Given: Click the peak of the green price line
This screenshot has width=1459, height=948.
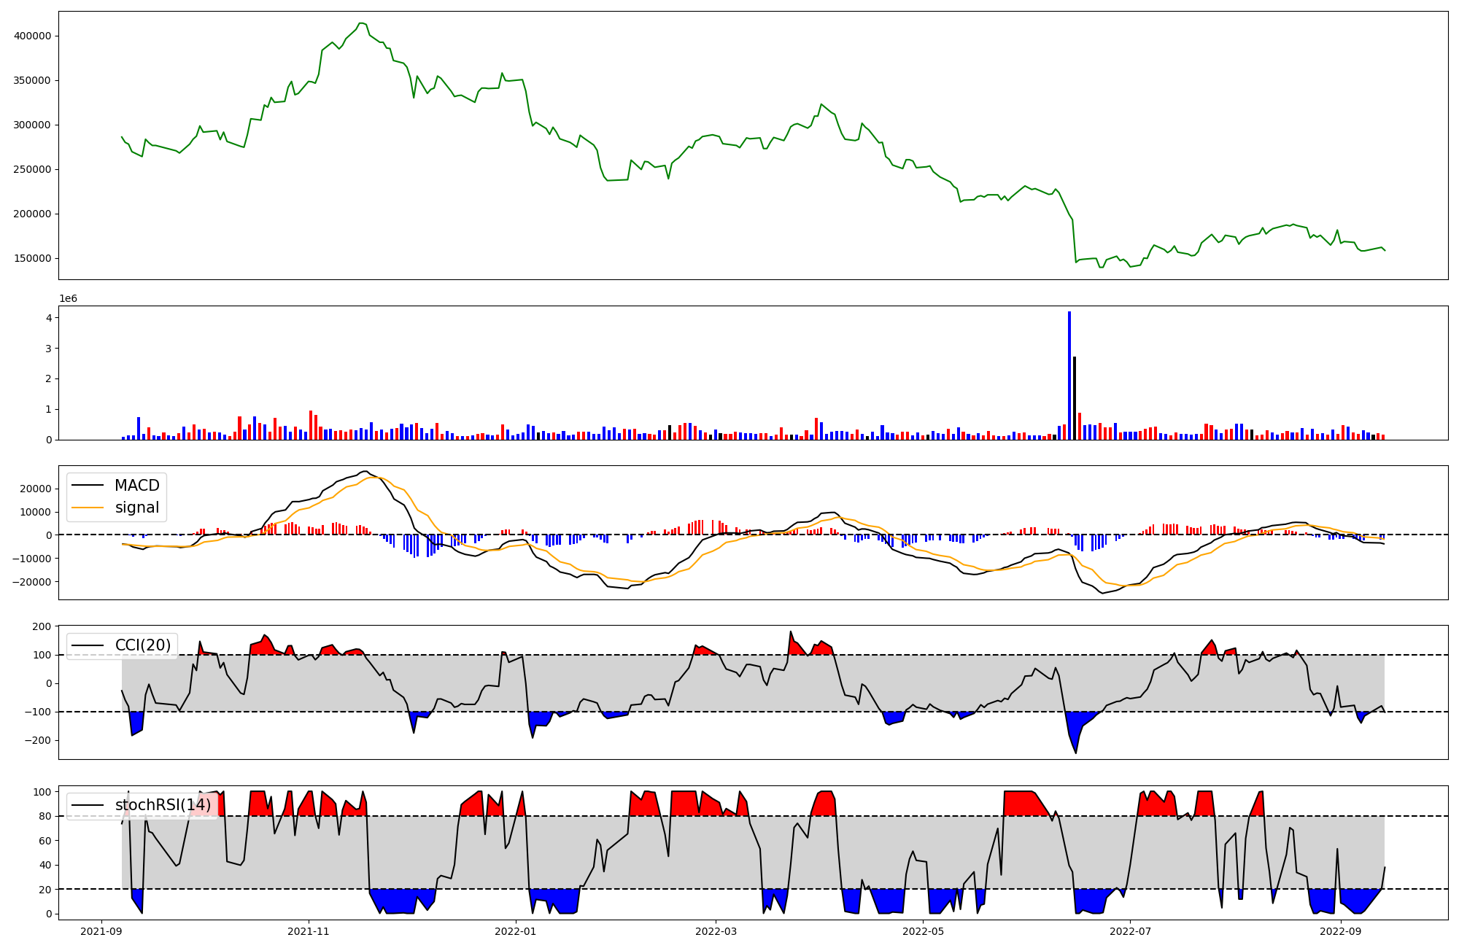Looking at the screenshot, I should click(362, 23).
